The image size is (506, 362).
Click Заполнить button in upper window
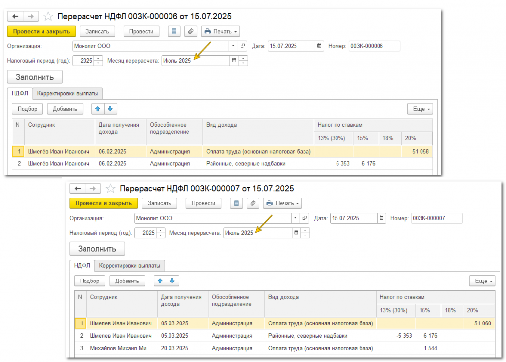[35, 77]
